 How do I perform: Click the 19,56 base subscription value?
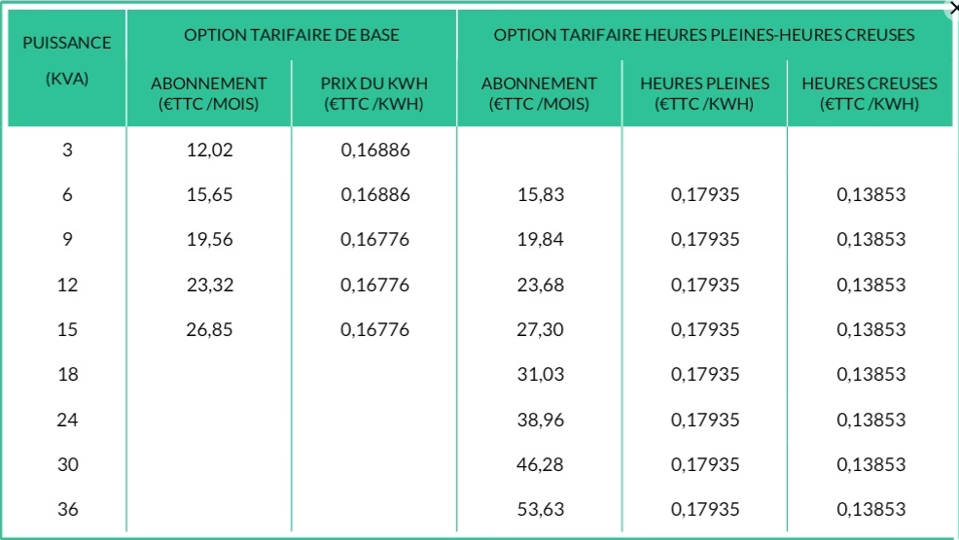[209, 240]
